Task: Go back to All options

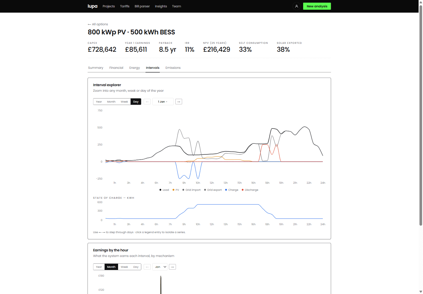Action: pyautogui.click(x=98, y=24)
